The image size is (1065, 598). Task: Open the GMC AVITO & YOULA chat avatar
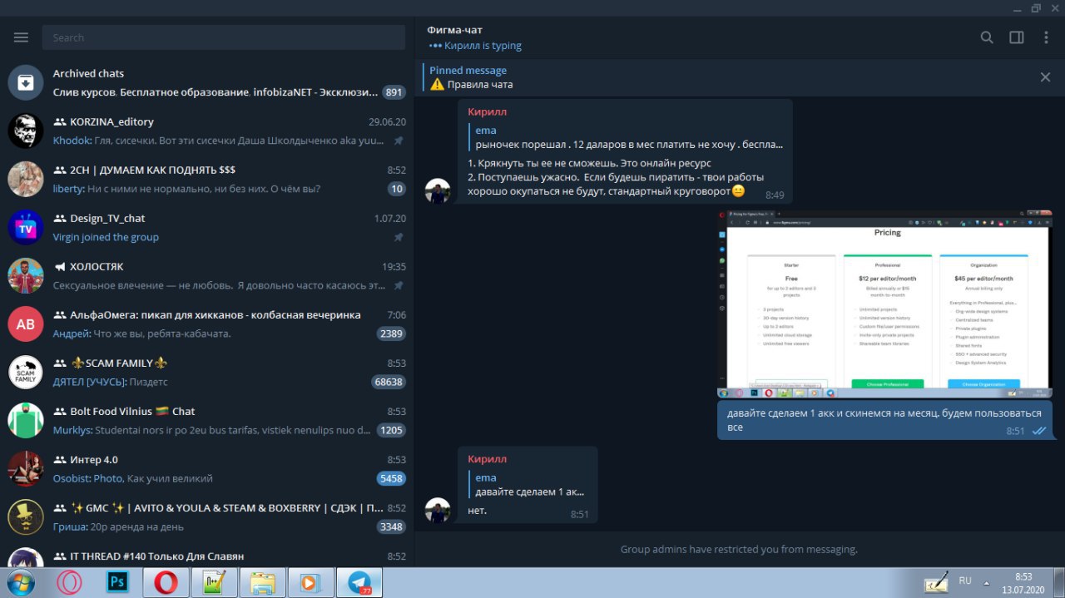click(x=26, y=516)
